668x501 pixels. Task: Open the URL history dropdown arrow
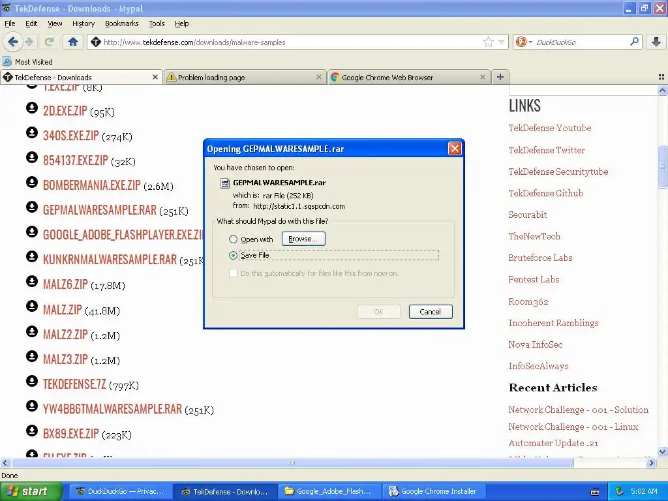[x=502, y=42]
